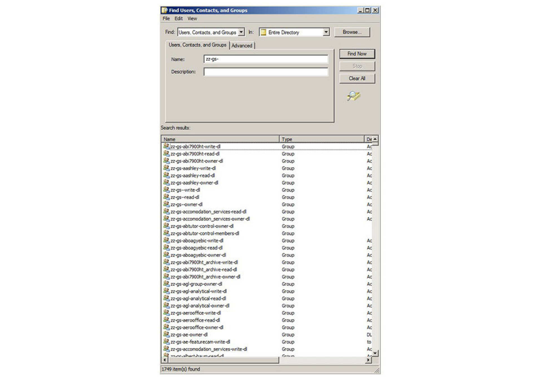This screenshot has height=381, width=542.
Task: Click the Browse button
Action: pos(352,32)
